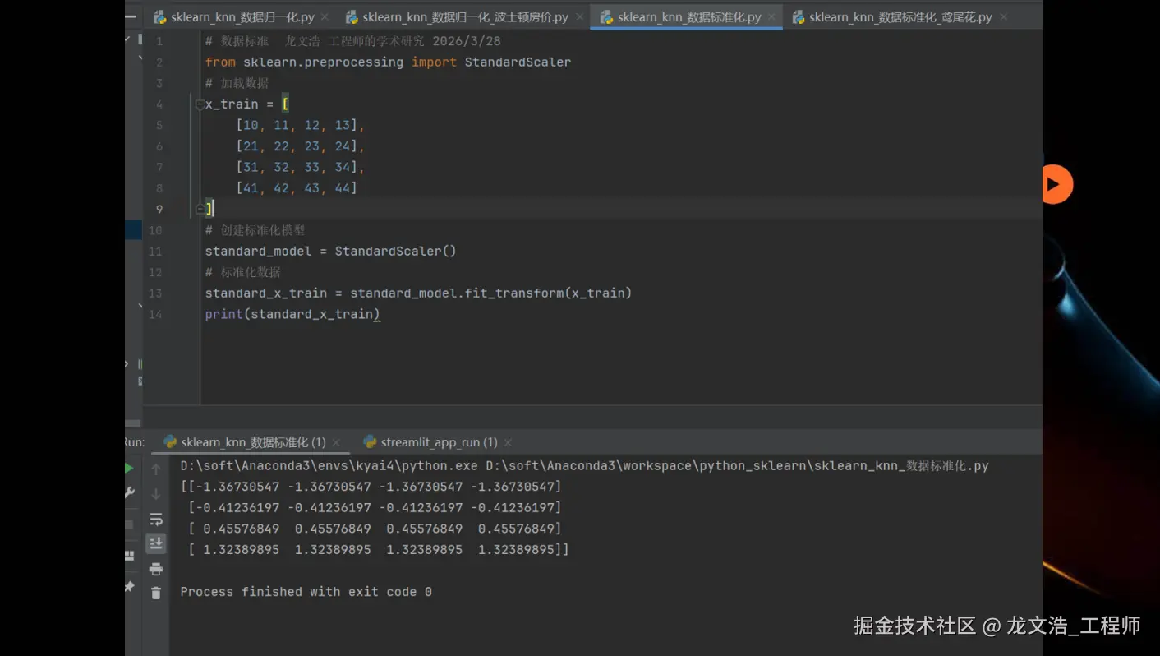Image resolution: width=1160 pixels, height=656 pixels.
Task: Click the 'StandardScaler' import name on line 2
Action: click(x=518, y=62)
